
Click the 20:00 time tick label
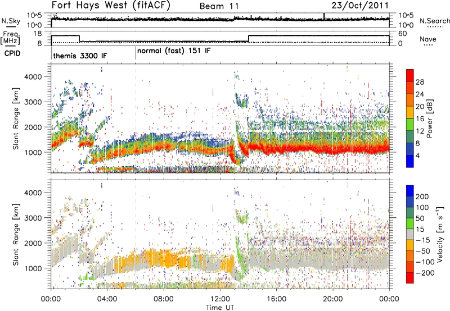point(333,299)
